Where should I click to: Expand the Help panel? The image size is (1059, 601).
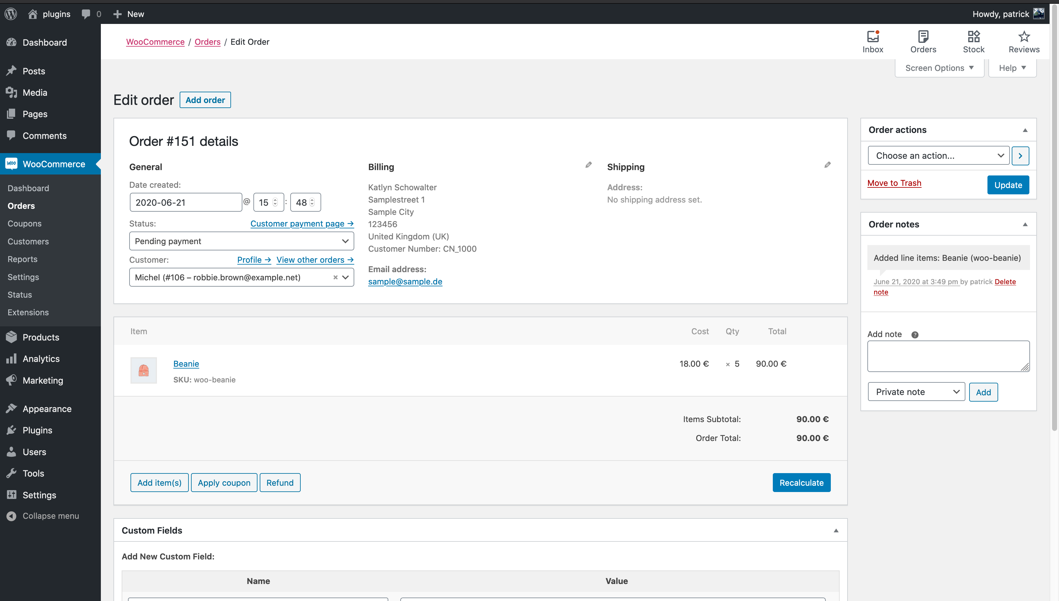(x=1012, y=68)
